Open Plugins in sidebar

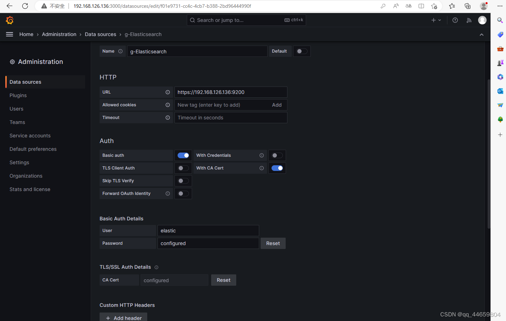tap(18, 95)
